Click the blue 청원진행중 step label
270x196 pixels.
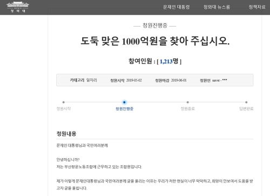124,109
